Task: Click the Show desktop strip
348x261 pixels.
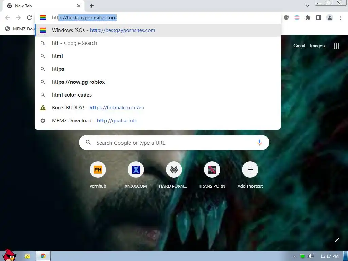Action: pyautogui.click(x=346, y=256)
